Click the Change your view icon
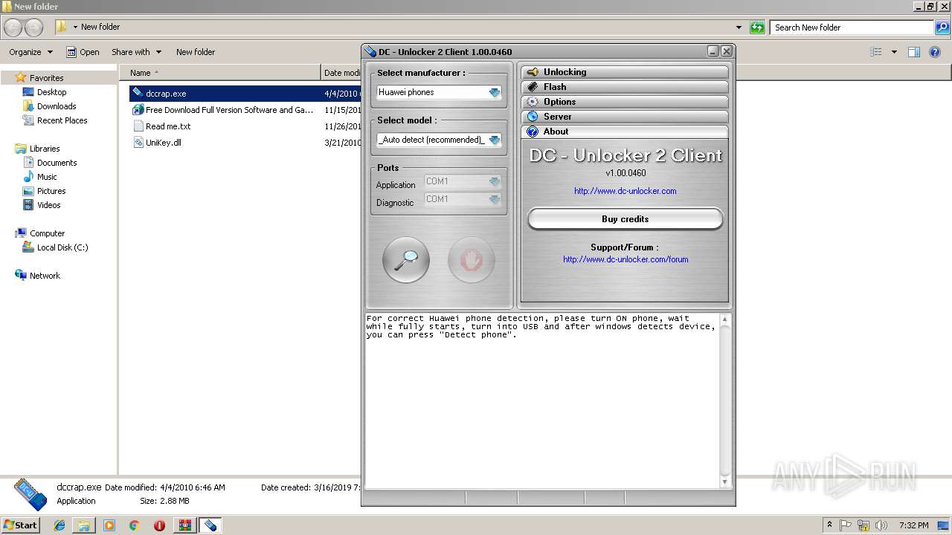 coord(876,52)
